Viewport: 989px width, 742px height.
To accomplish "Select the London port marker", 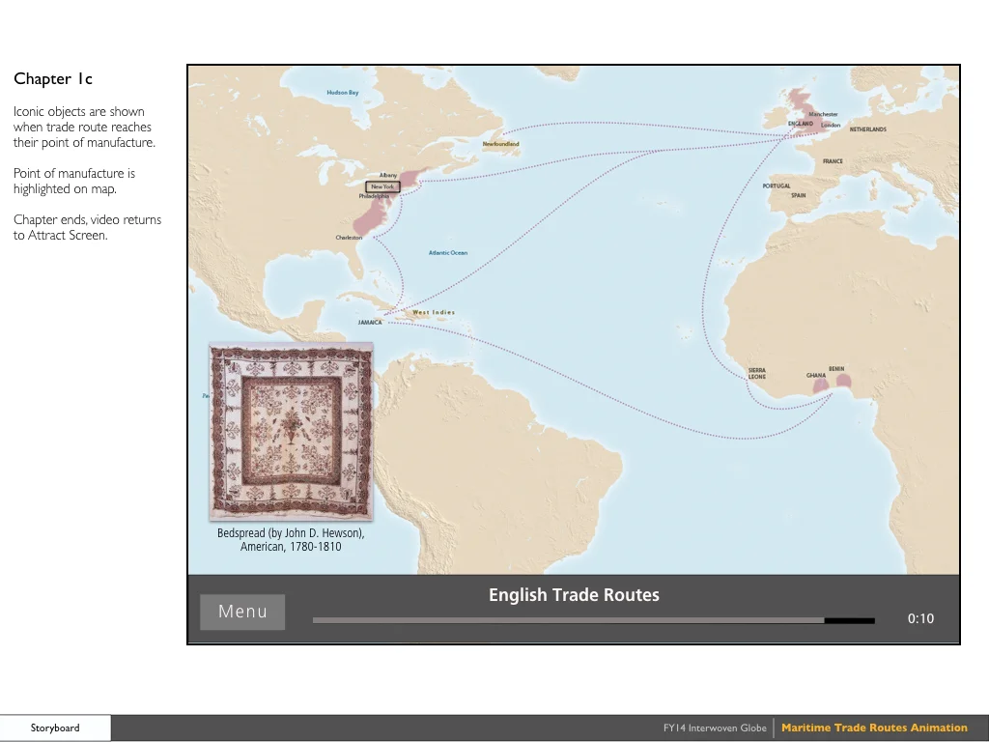I will coord(831,126).
